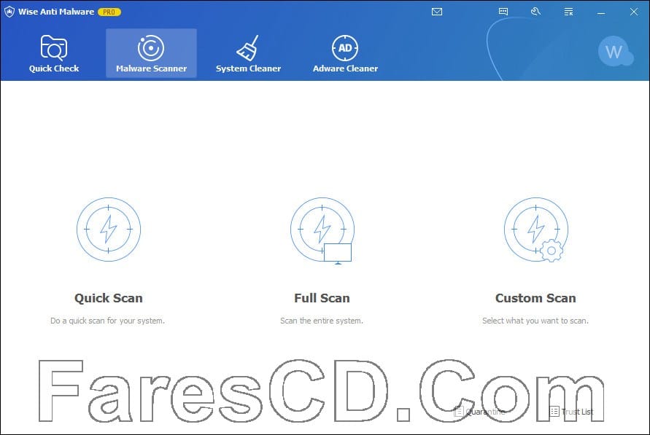Select the Adware Cleaner tab
This screenshot has width=650, height=435.
[x=345, y=53]
